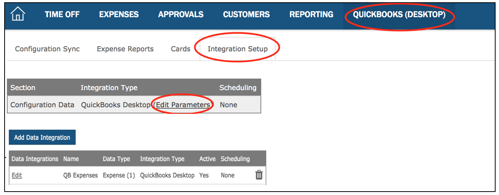Select the Integration Setup tab

click(x=237, y=49)
